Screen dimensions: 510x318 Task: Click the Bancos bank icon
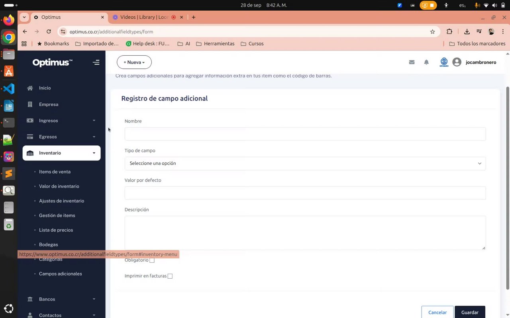30,299
